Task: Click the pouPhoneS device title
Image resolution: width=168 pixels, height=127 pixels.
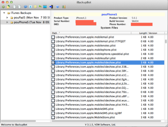Action: click(109, 14)
